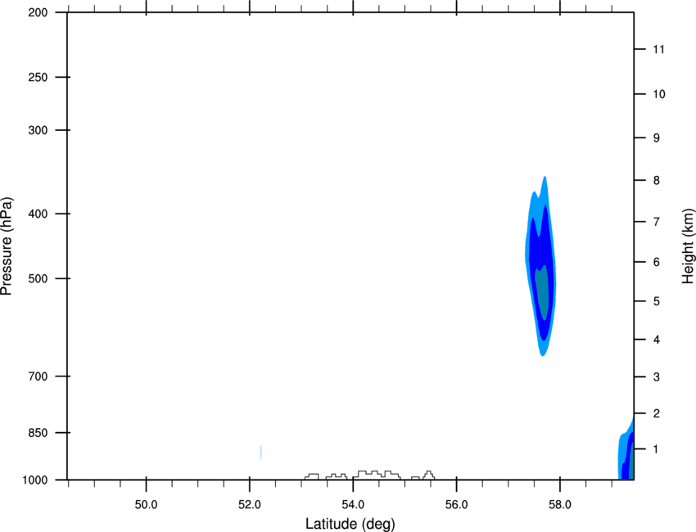Click the blue contour patch at bottom-right corner
Screen dimensions: 696x532
tap(626, 449)
